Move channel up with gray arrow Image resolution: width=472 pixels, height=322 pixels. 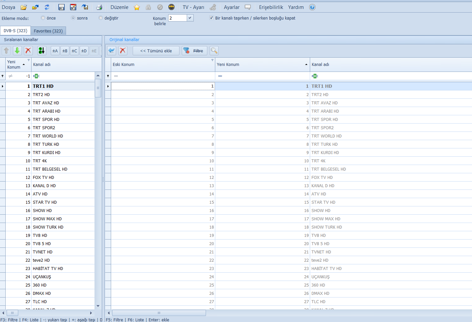(6, 51)
